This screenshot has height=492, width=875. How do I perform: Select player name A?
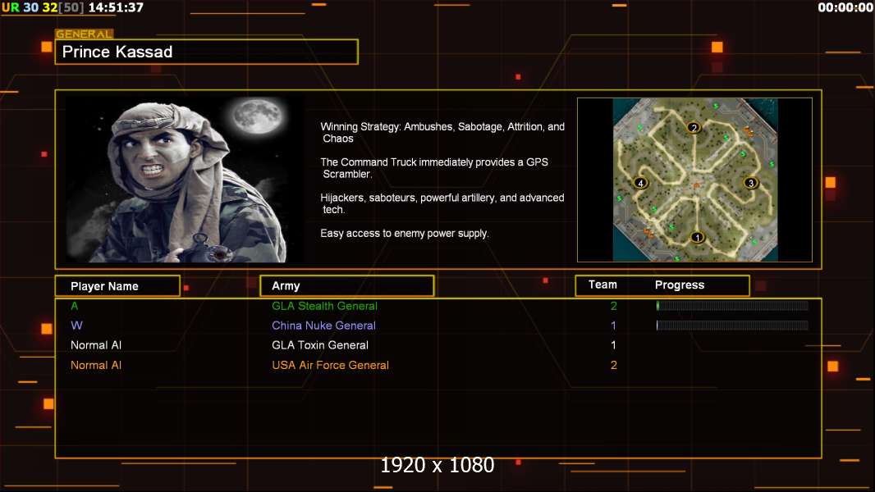tap(74, 306)
